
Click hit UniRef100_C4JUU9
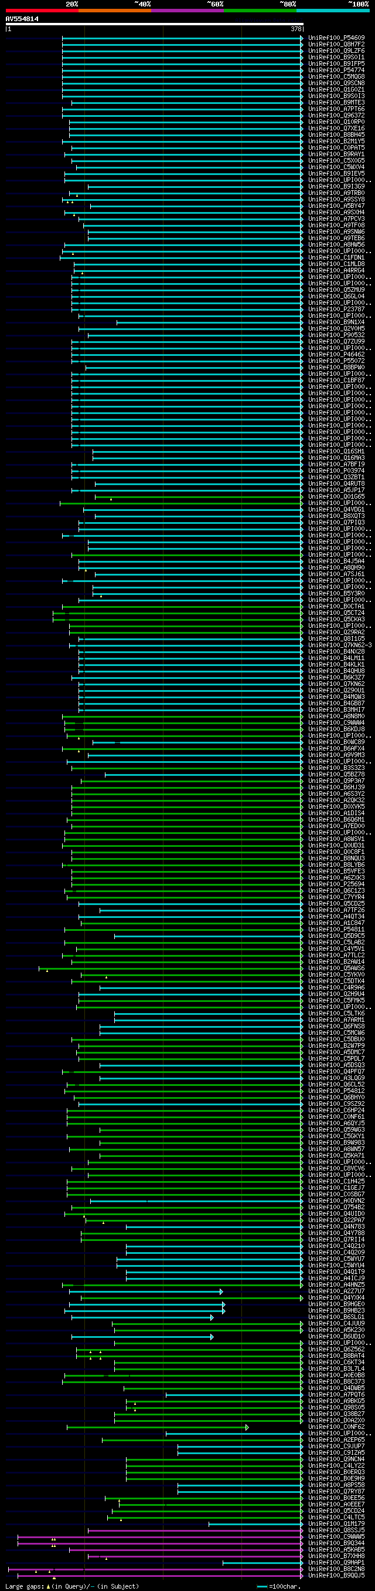click(x=336, y=1324)
